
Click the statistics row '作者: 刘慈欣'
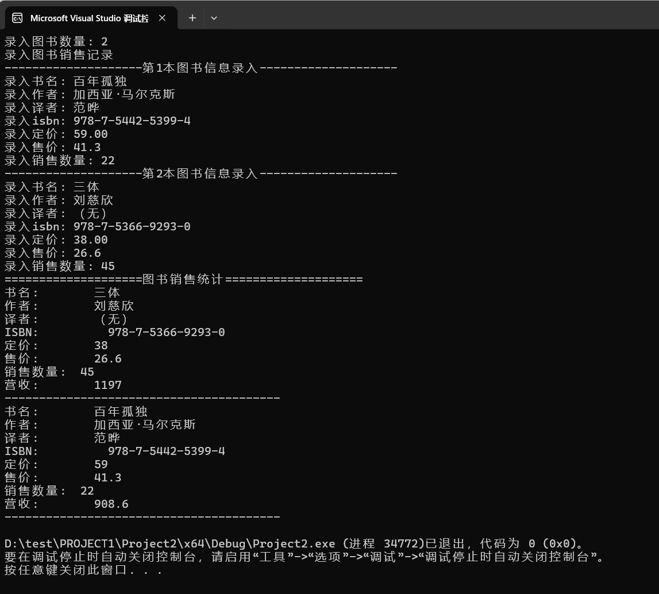pos(69,306)
